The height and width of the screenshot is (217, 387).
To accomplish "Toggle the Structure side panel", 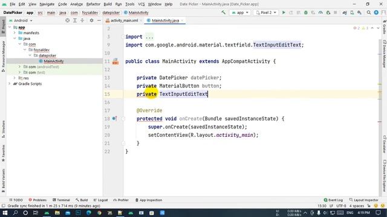I will coord(3,129).
